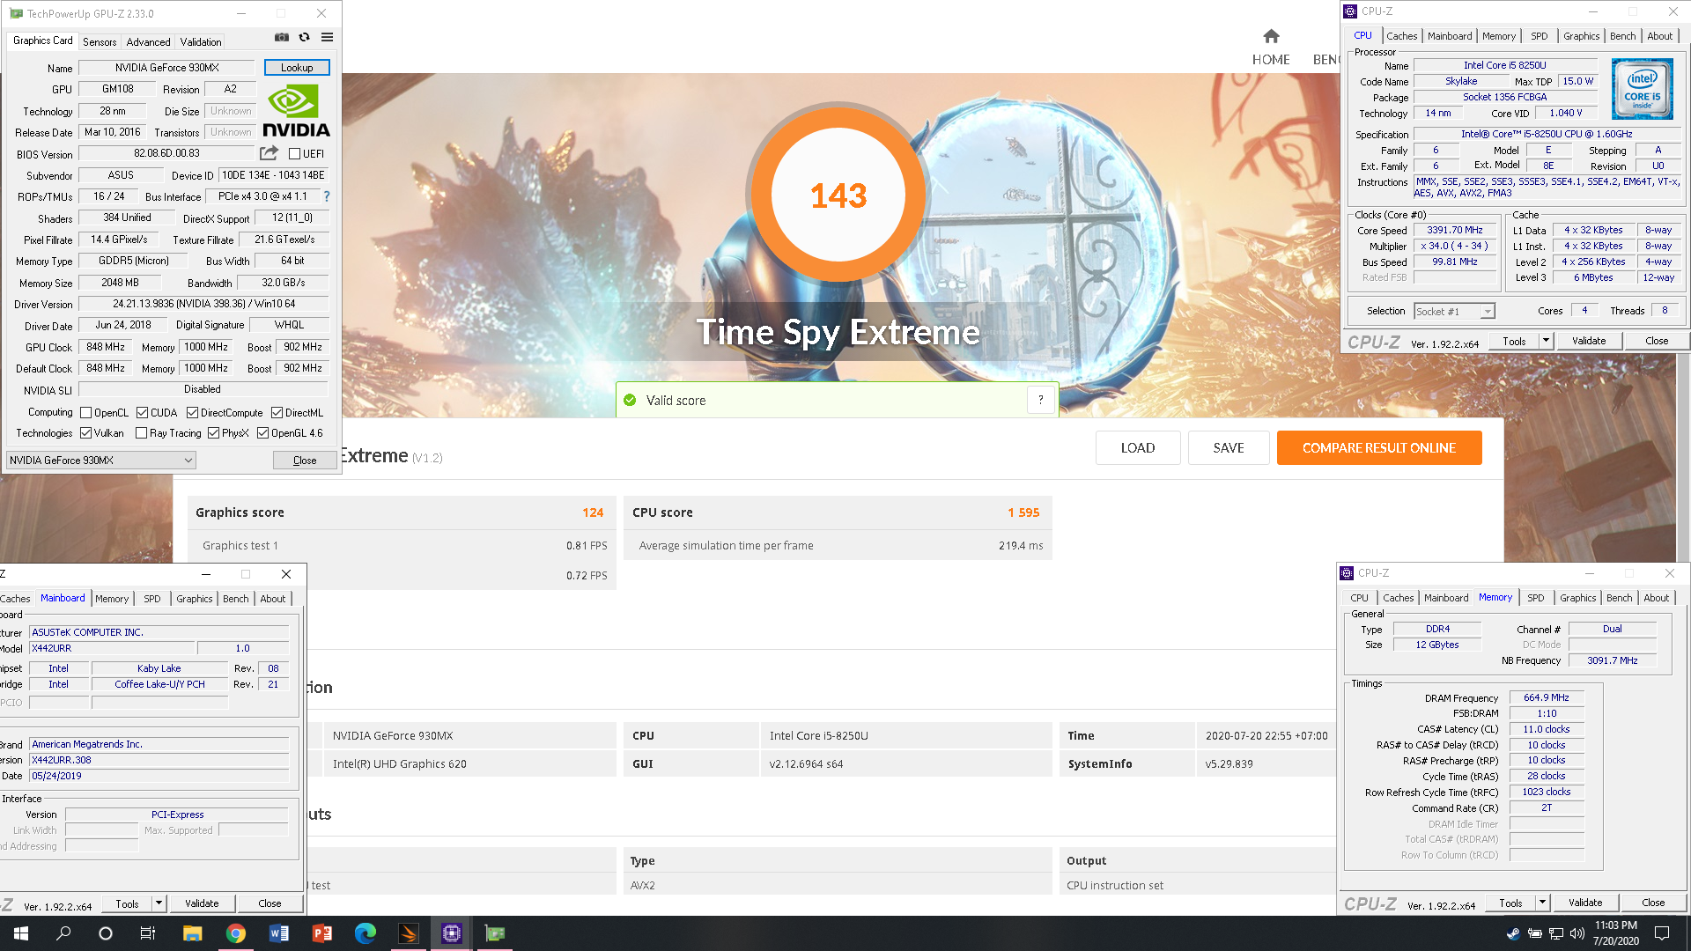The width and height of the screenshot is (1691, 951).
Task: Expand Tools arrow in CPU-Z Memory window
Action: [1541, 903]
